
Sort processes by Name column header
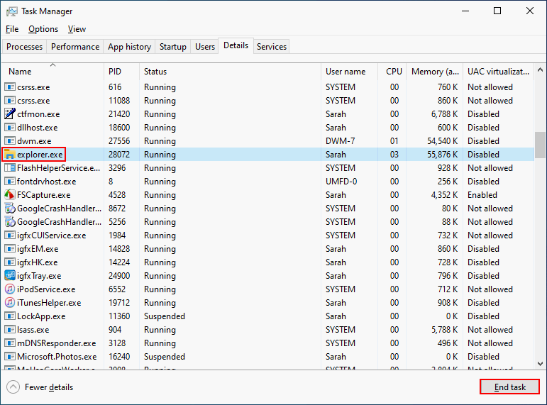(x=20, y=72)
